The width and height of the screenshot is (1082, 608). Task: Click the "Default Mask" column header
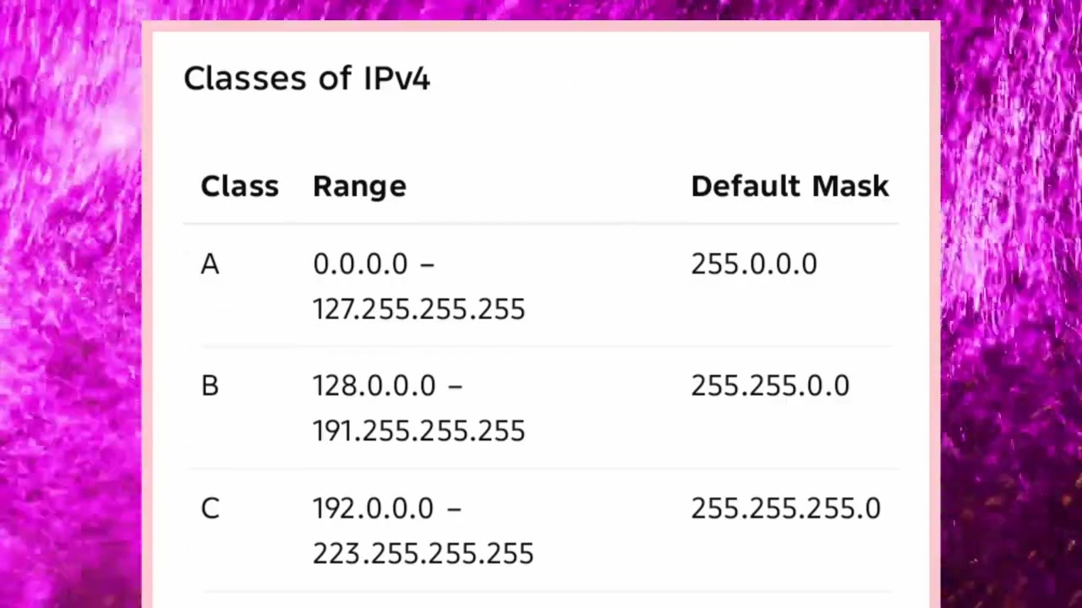(790, 187)
